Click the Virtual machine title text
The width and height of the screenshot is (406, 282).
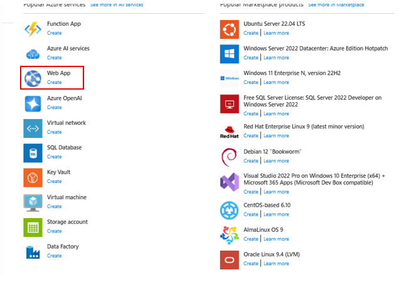[x=67, y=197]
